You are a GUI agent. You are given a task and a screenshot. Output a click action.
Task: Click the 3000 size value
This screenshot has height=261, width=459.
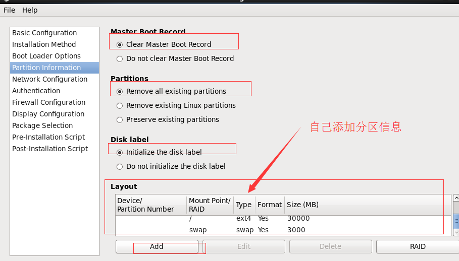296,230
